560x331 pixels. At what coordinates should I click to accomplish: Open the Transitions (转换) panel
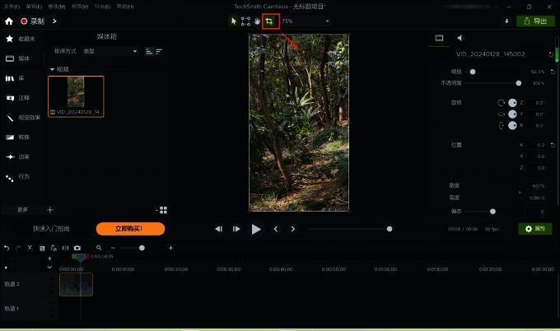coord(22,138)
